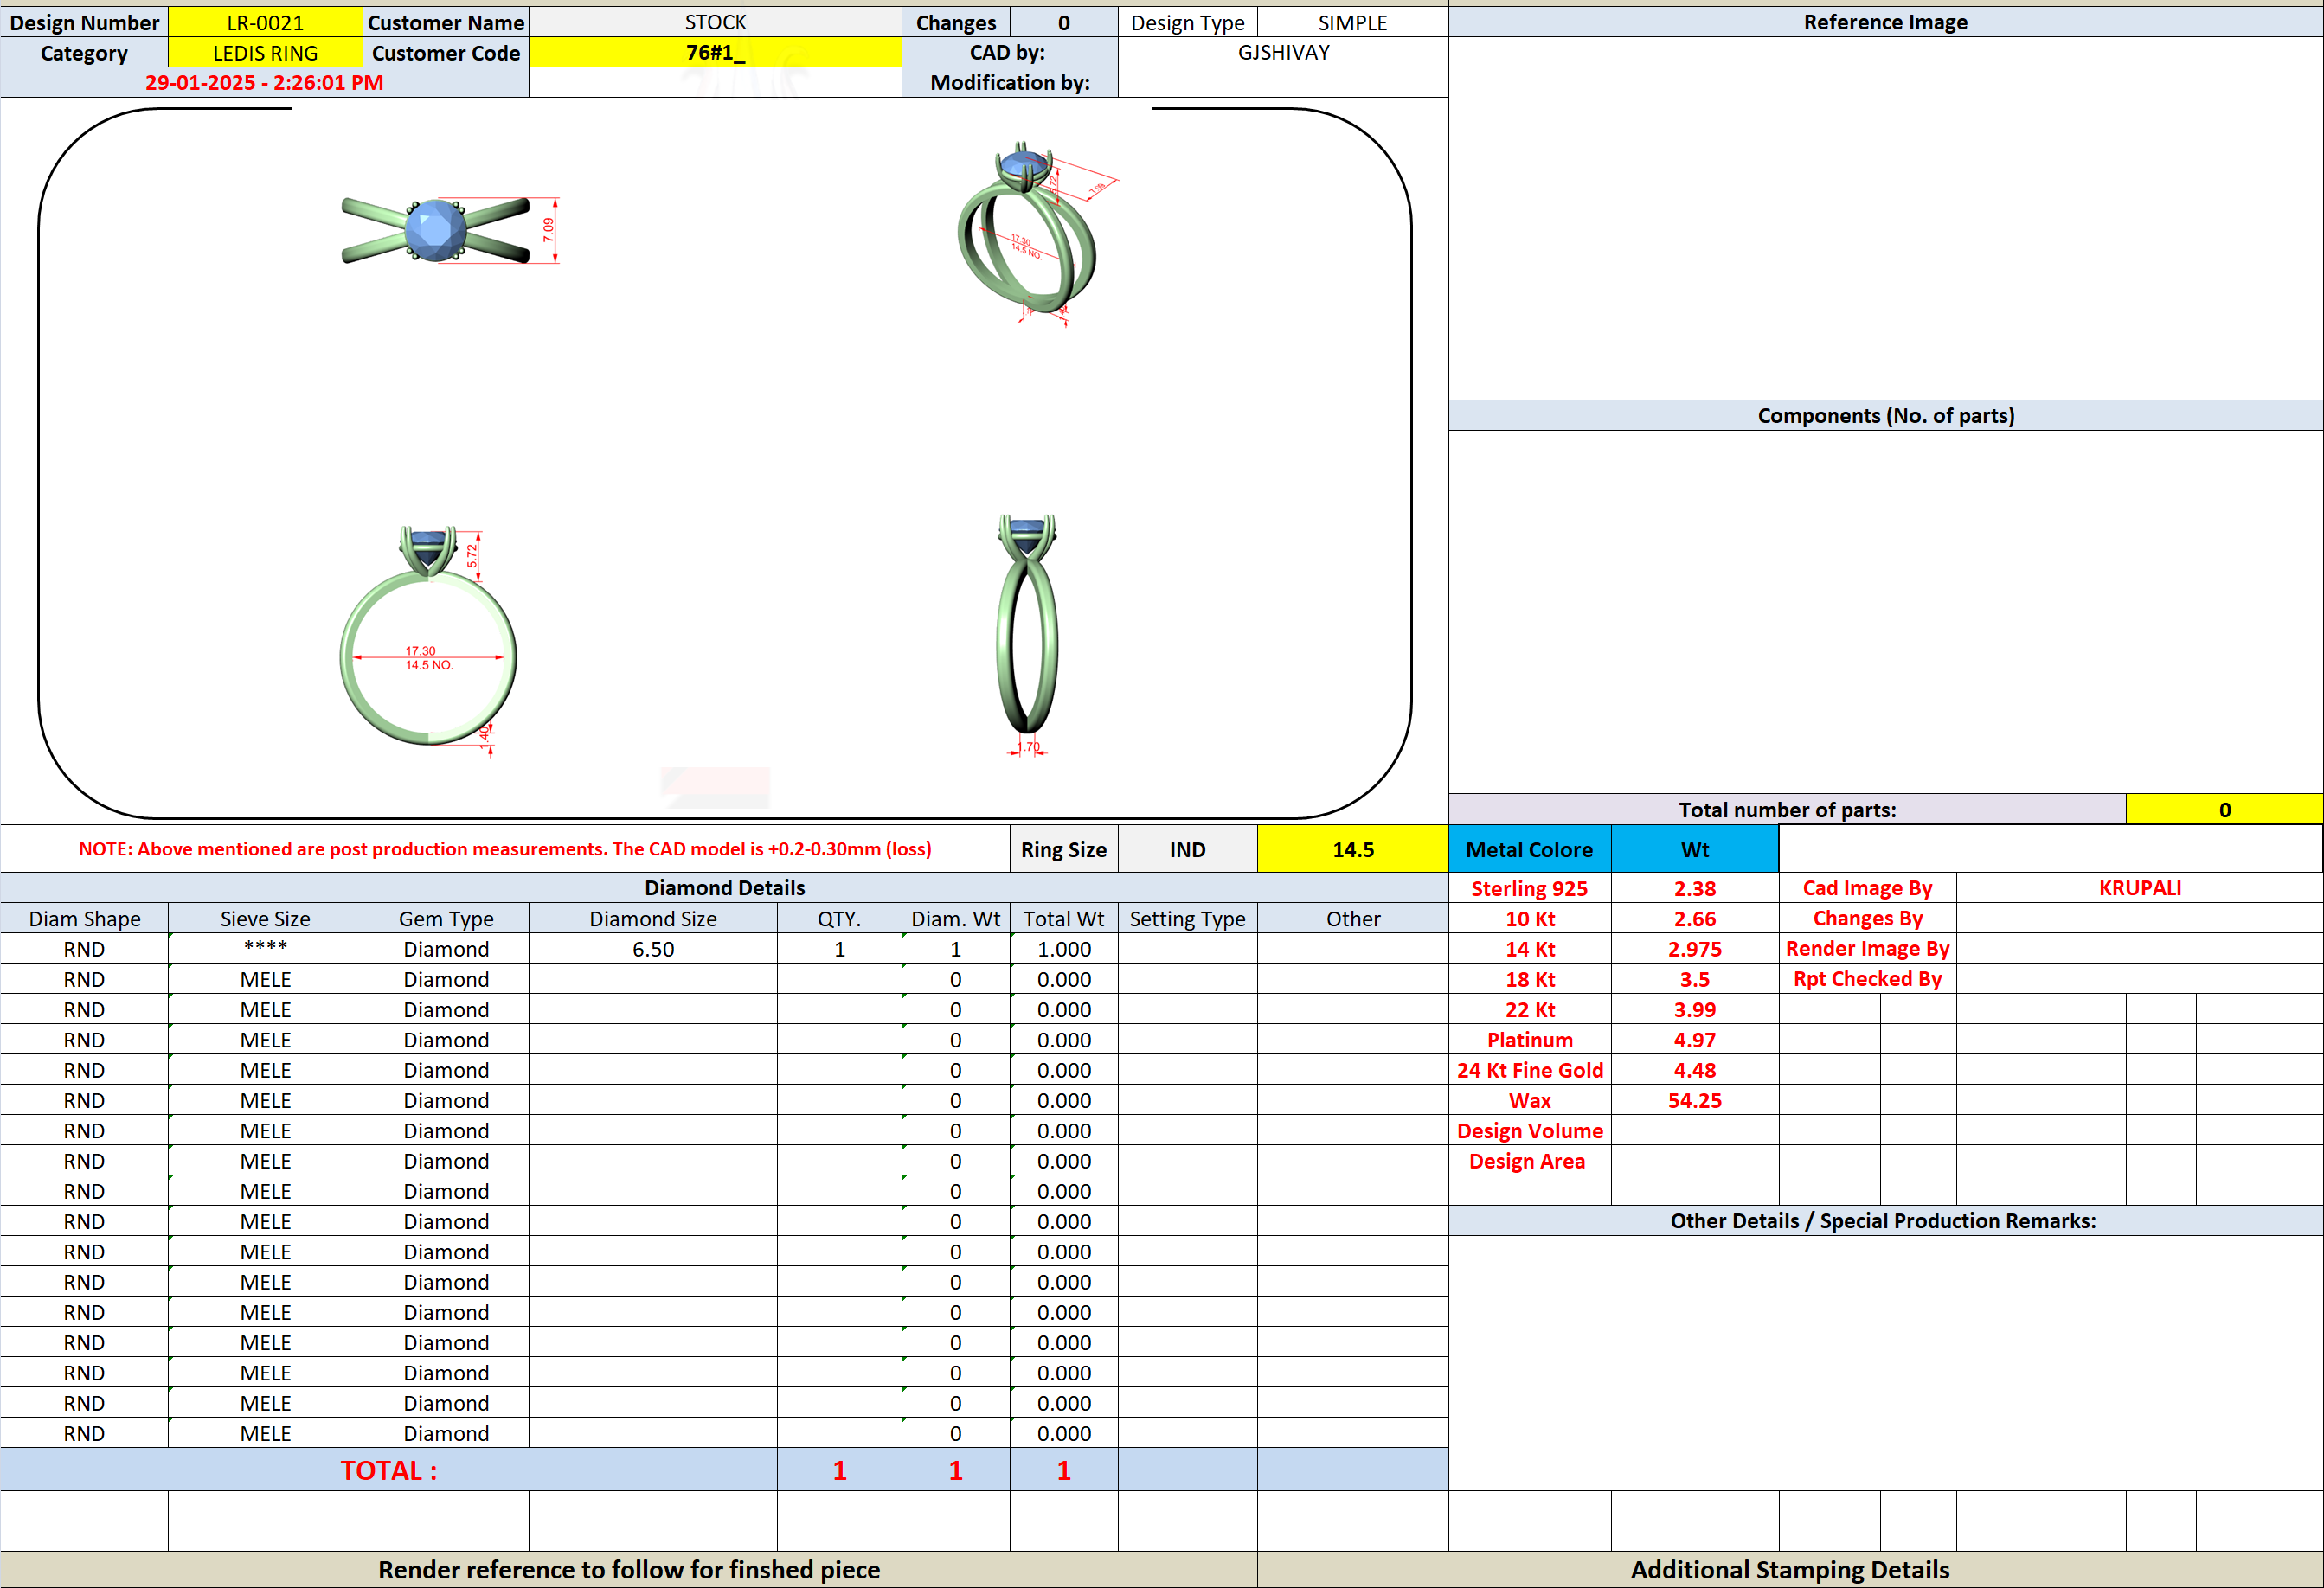The width and height of the screenshot is (2324, 1588).
Task: Click the LEDIS RING category cell
Action: 265,53
